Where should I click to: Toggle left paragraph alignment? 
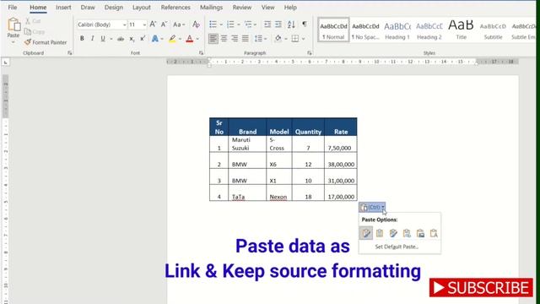coord(213,39)
